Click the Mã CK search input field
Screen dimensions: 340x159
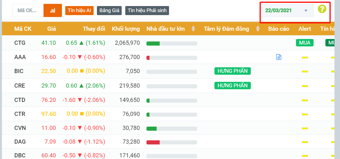tap(28, 10)
